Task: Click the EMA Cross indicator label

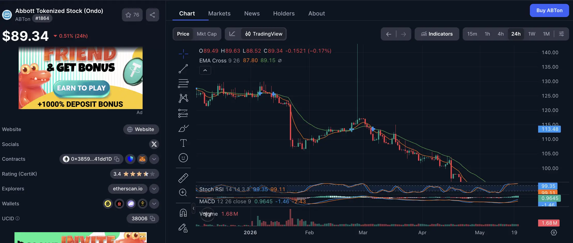Action: [213, 61]
